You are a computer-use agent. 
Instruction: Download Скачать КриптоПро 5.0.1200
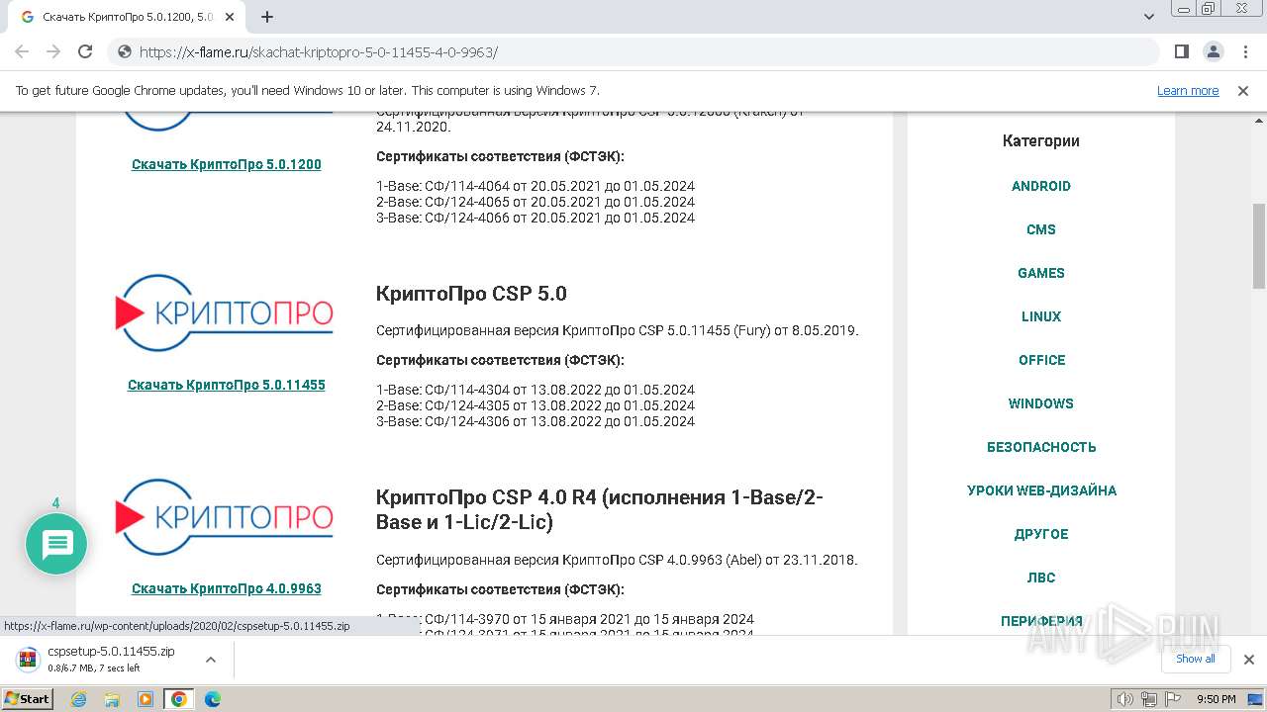coord(227,164)
